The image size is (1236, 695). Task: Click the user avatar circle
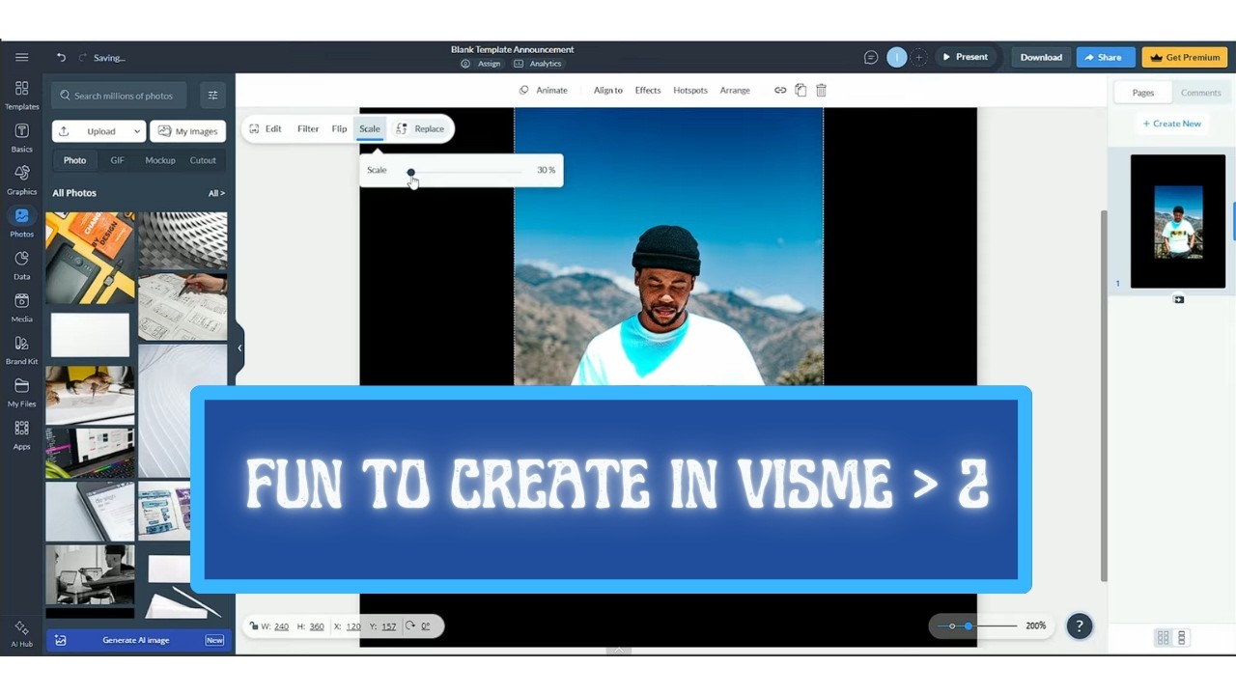tap(897, 57)
